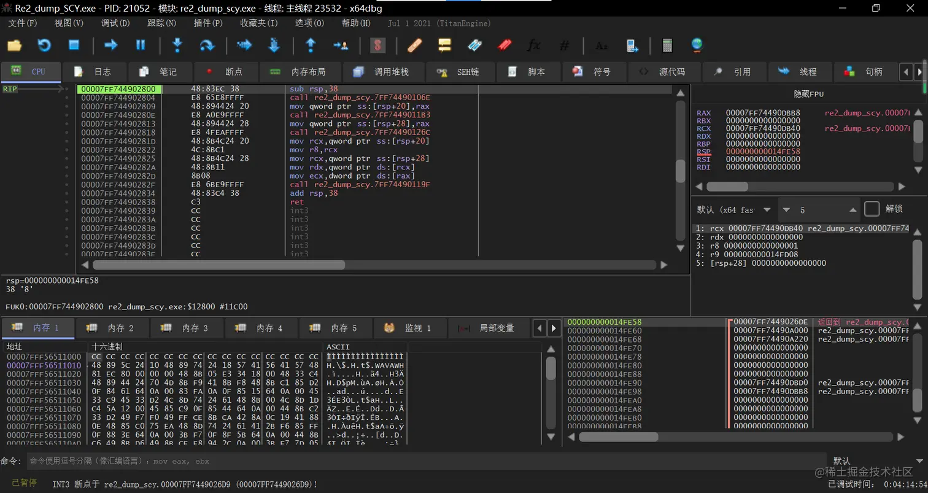Open the red bookmarks icon
The height and width of the screenshot is (493, 928).
505,45
